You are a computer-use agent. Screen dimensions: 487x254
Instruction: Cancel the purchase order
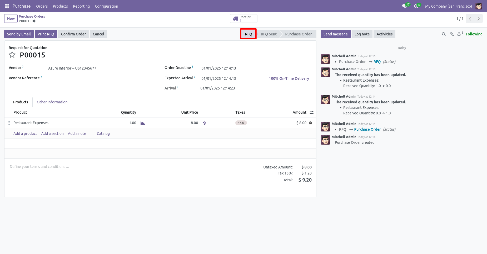click(x=98, y=34)
